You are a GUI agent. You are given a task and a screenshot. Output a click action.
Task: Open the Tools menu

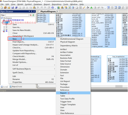click(x=66, y=4)
